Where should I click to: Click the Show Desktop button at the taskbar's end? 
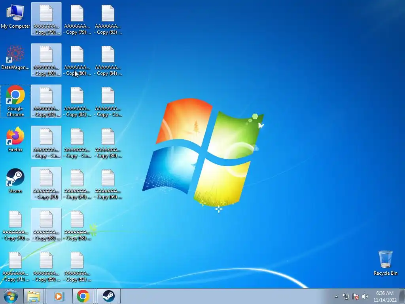402,296
